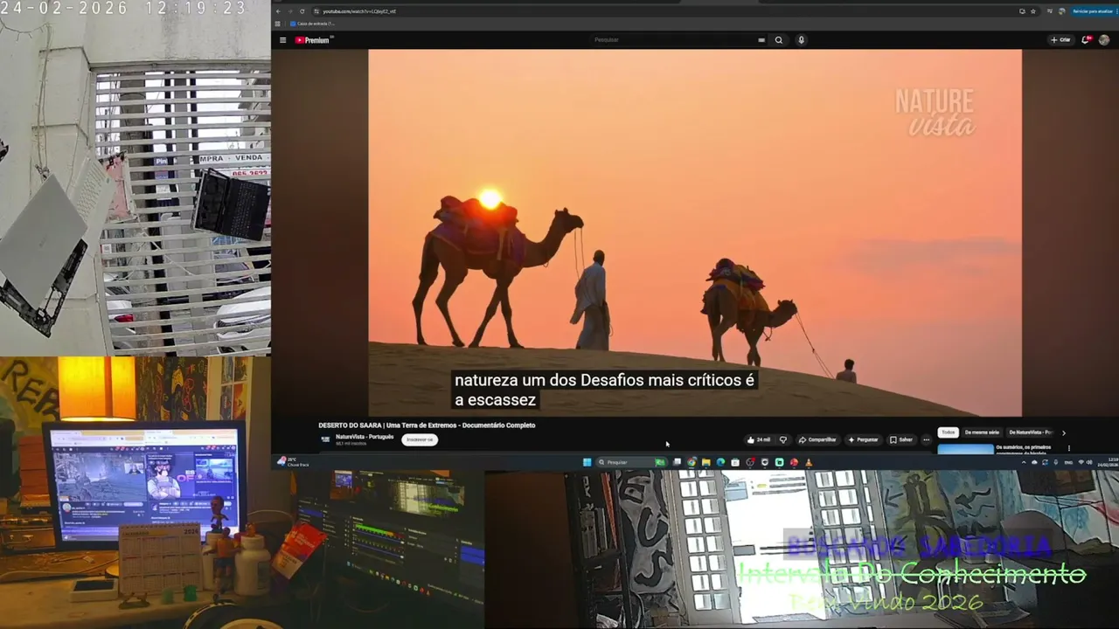Click the Windows taskbar Pesquisar search box

631,462
